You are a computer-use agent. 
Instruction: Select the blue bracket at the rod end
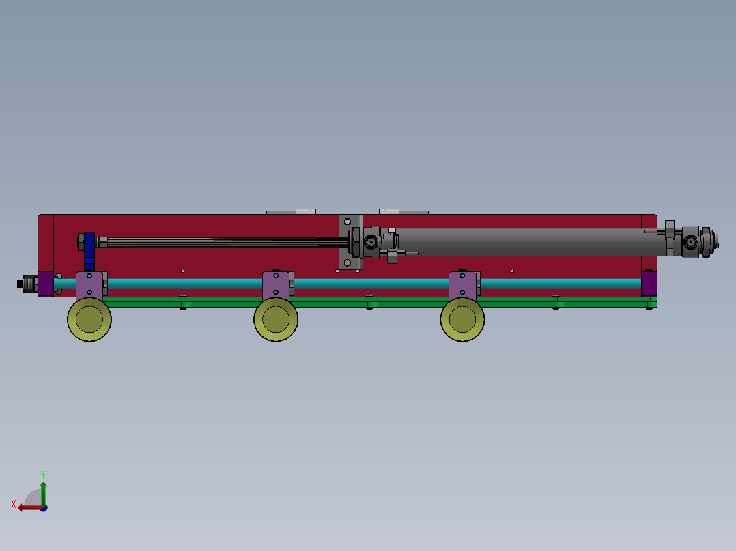[x=89, y=251]
